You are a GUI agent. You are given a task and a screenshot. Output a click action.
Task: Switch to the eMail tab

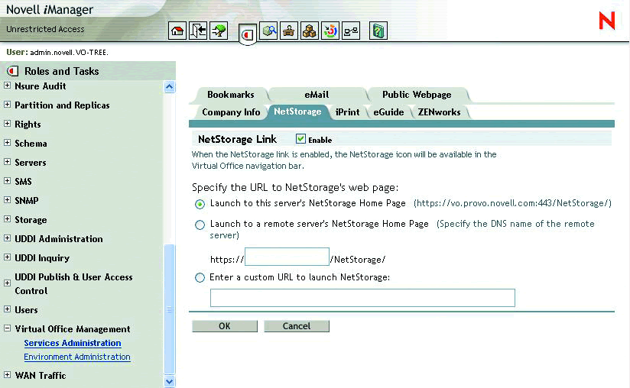click(x=317, y=95)
